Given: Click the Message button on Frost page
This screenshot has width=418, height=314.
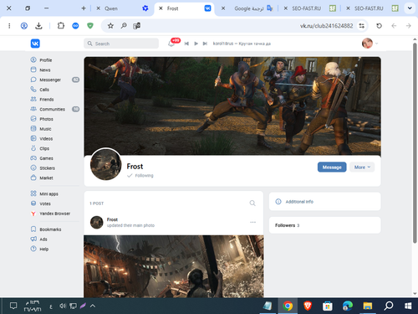Looking at the screenshot, I should click(332, 167).
